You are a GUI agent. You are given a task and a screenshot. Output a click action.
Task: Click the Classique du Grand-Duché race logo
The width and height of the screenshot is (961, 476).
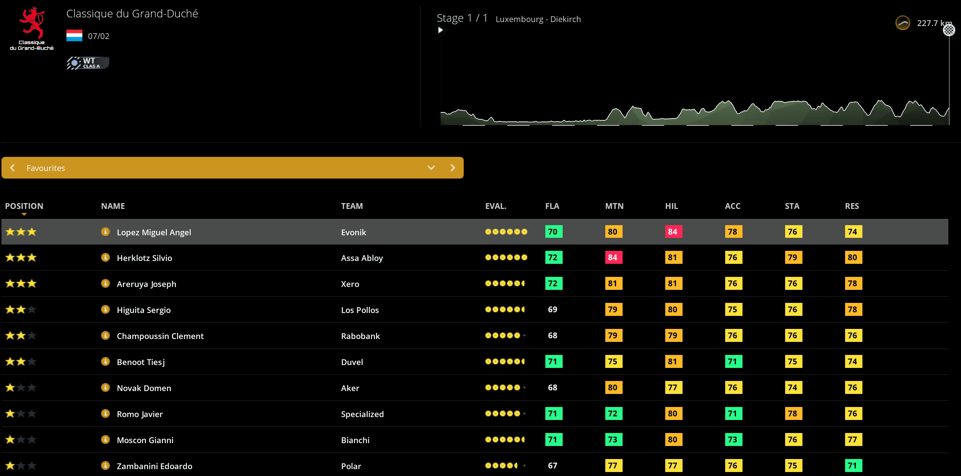[x=32, y=29]
